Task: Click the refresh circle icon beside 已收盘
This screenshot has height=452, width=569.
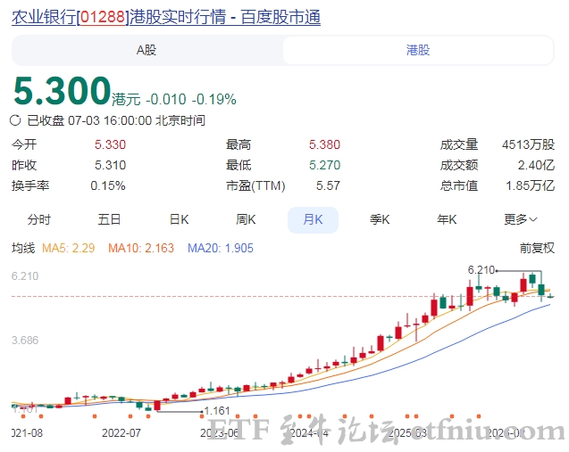Action: point(15,120)
